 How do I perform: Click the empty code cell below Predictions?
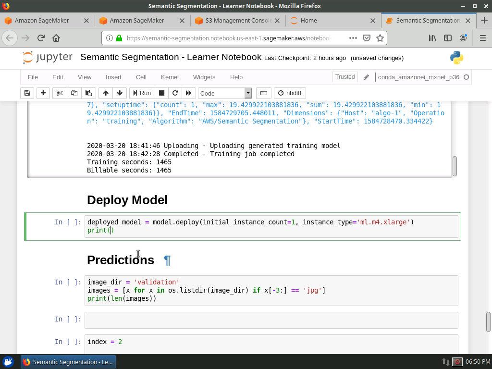pos(271,320)
